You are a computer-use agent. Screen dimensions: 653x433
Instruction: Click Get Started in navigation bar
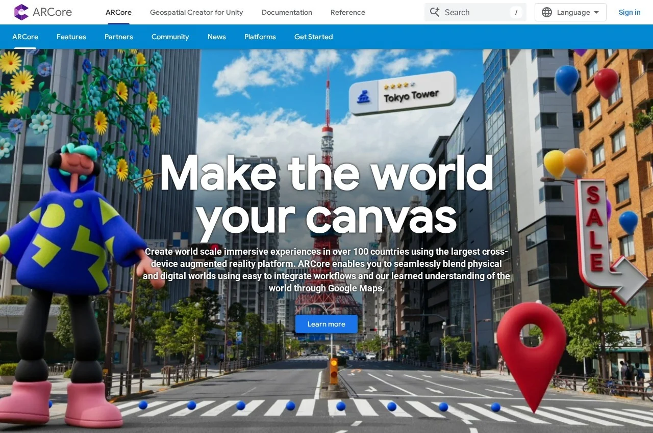click(x=314, y=37)
